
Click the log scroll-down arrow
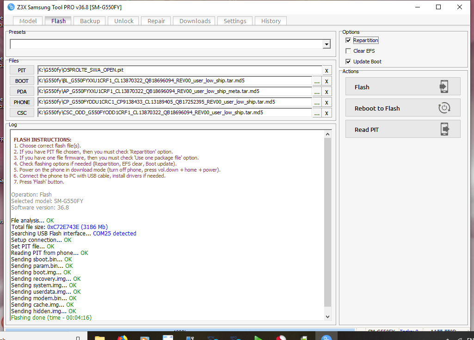pos(328,317)
